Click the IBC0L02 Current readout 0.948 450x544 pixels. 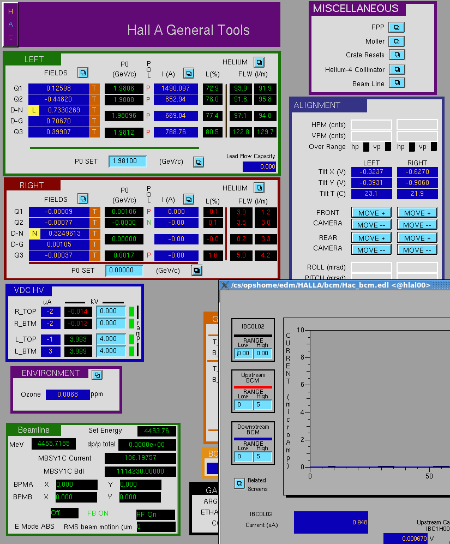pos(331,522)
